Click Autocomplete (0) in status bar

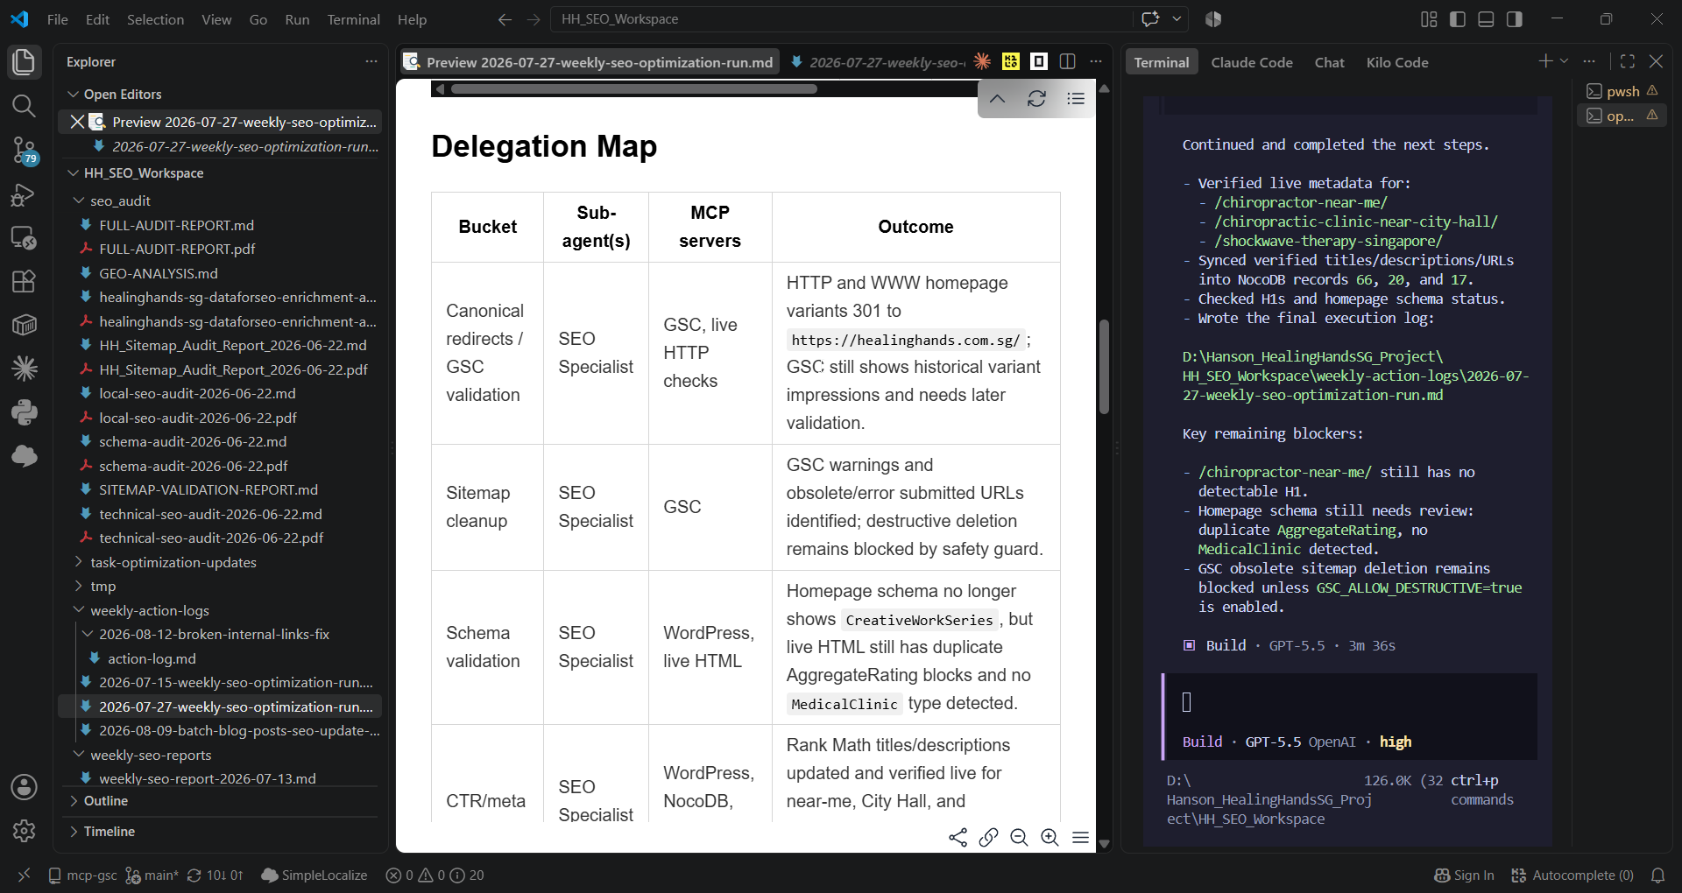pos(1572,875)
